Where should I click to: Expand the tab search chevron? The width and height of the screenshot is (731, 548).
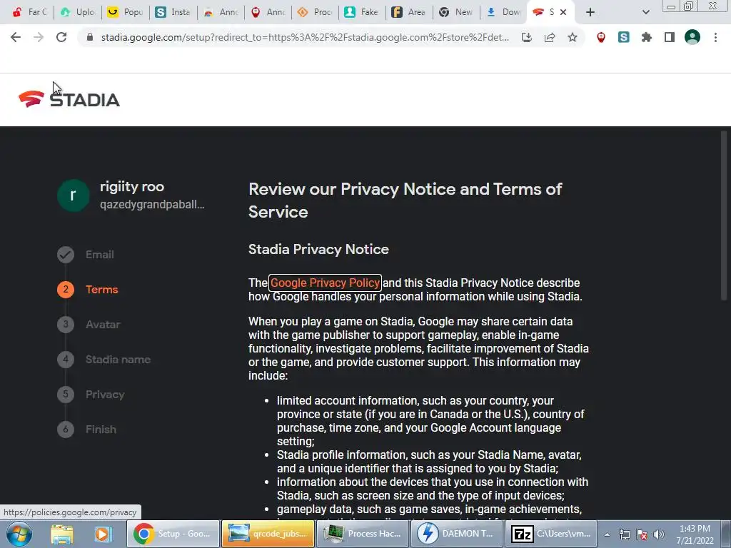(x=645, y=12)
